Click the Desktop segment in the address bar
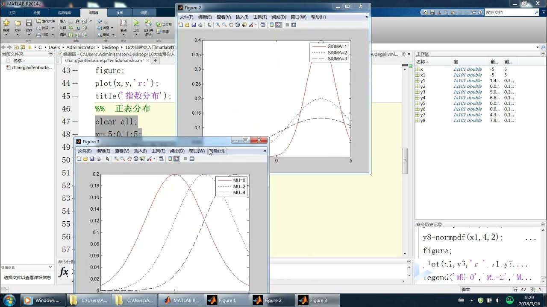This screenshot has height=307, width=547. (110, 47)
